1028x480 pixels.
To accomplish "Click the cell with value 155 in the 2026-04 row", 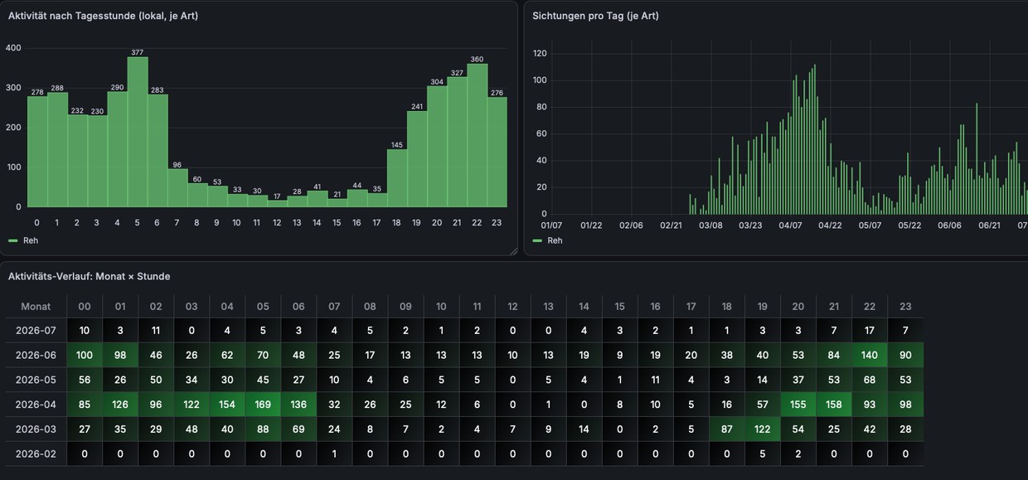I will coord(798,405).
